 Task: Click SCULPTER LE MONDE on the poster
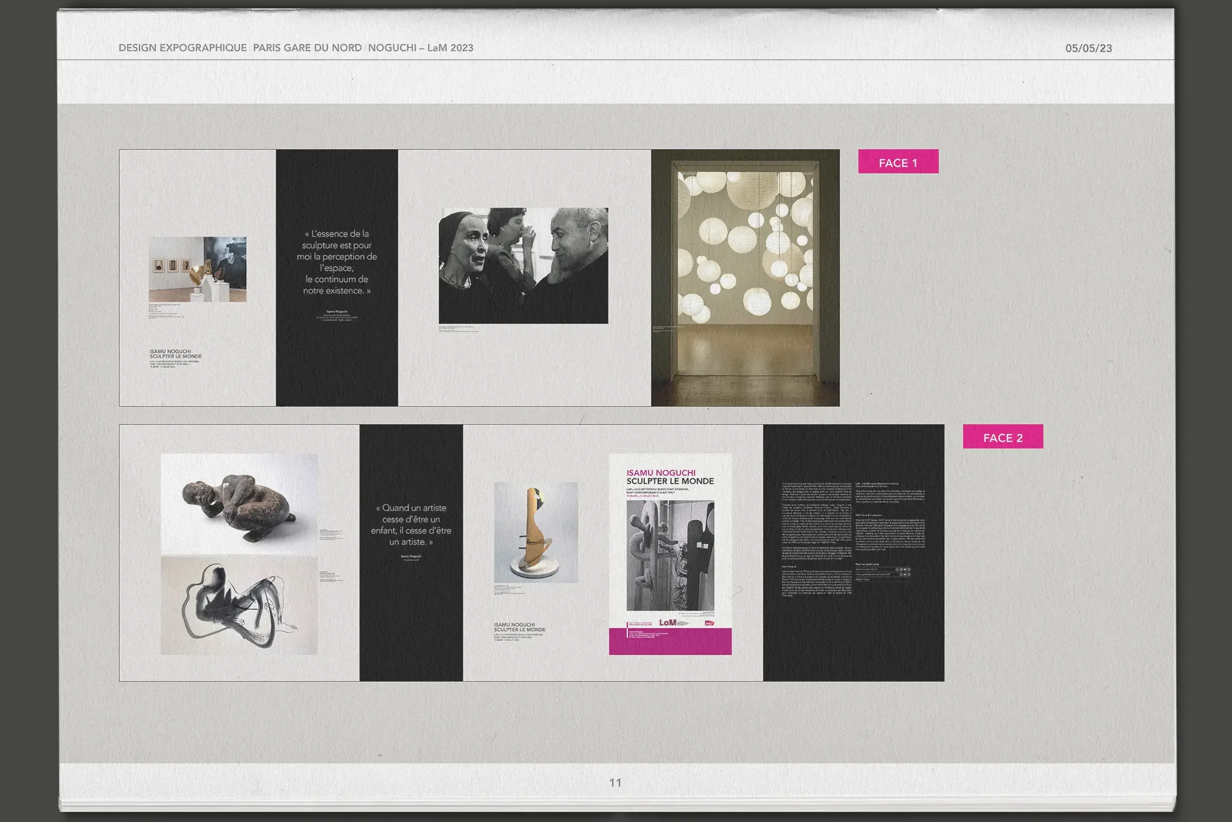pyautogui.click(x=670, y=481)
